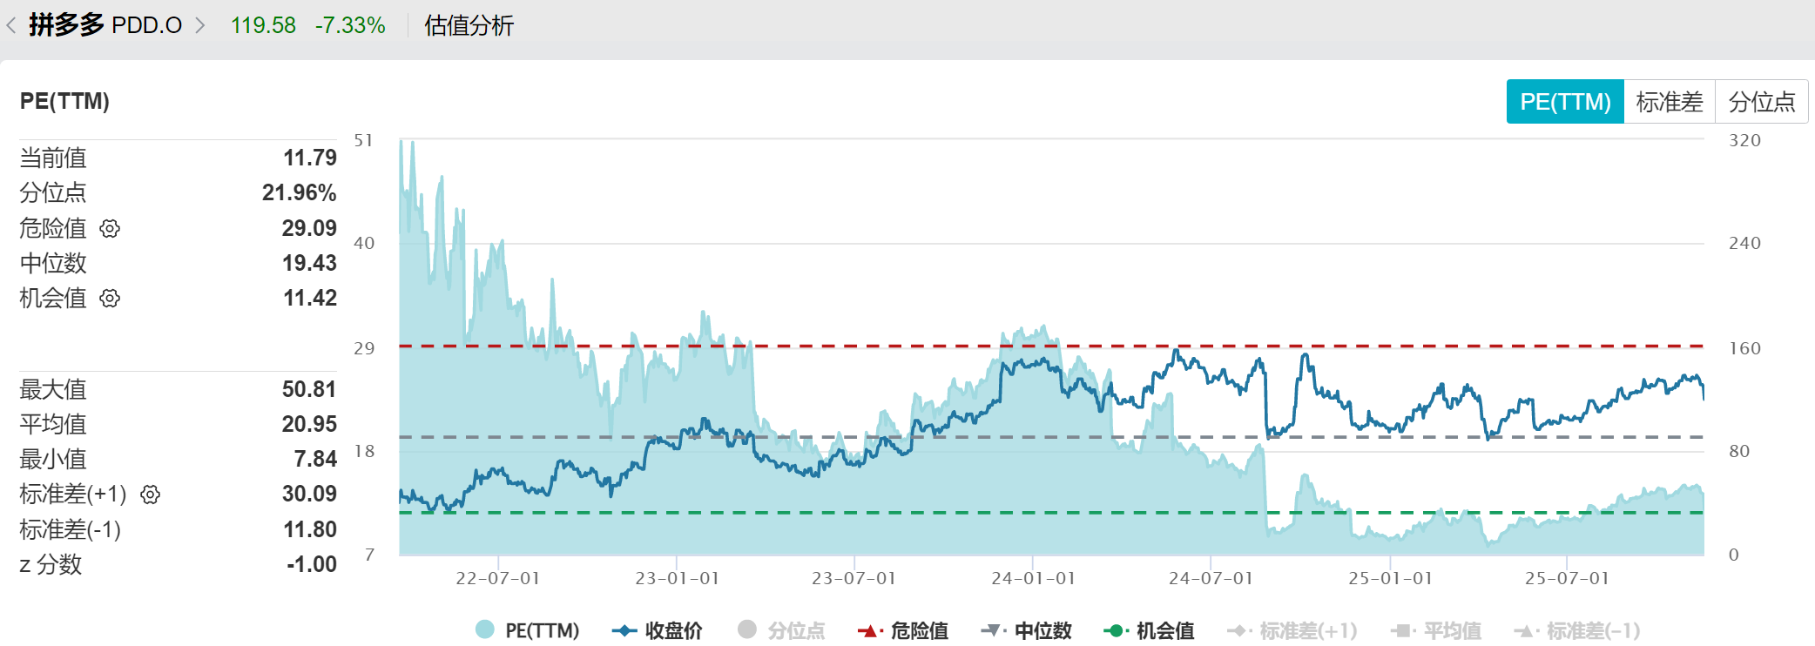Click the 估值分析 header label
The image size is (1815, 646).
point(469,25)
